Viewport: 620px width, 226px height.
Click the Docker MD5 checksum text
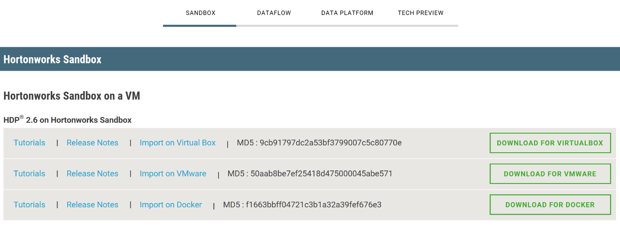pyautogui.click(x=302, y=205)
